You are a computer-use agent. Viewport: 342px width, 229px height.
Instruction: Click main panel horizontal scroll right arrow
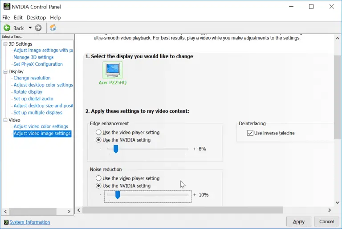(x=330, y=210)
